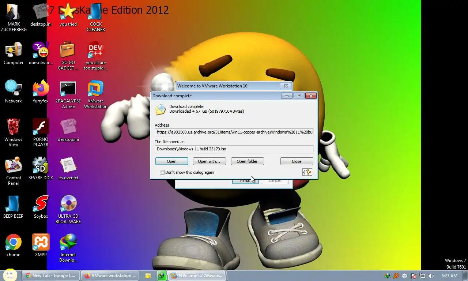Click the 'The file saved as' path field
Viewport: 468px width, 281px height.
pyautogui.click(x=234, y=149)
